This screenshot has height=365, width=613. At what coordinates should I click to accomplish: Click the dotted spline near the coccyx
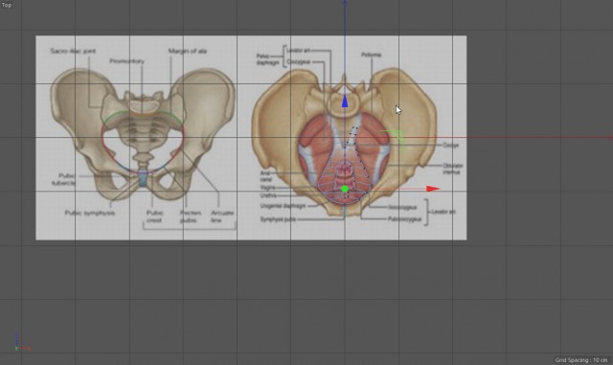[x=352, y=136]
